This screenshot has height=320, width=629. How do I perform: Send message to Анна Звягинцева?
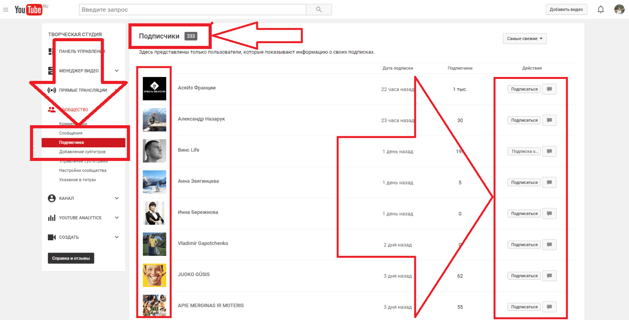click(549, 182)
